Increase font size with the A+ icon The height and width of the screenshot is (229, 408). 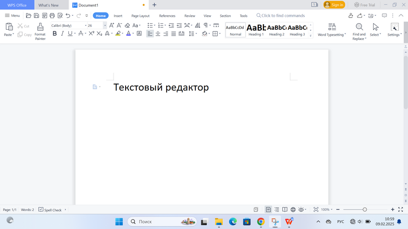pyautogui.click(x=112, y=26)
